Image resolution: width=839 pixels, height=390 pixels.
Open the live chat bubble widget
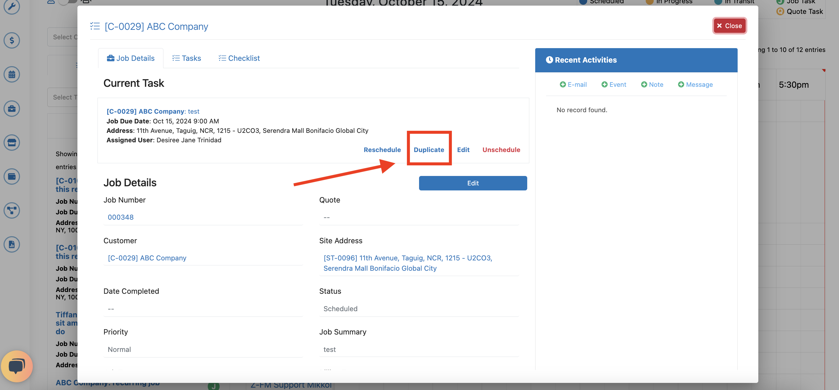tap(17, 366)
